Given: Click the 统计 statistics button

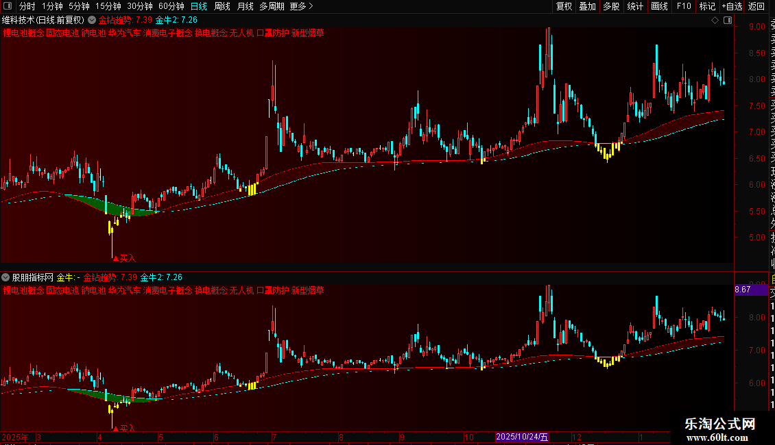Looking at the screenshot, I should pos(635,6).
